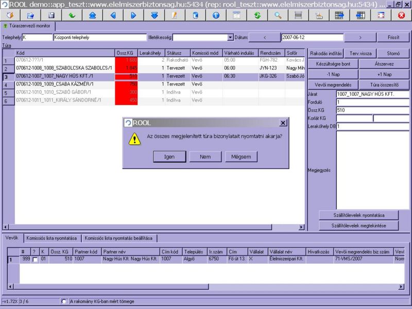Viewport: 412px width, 309px height.
Task: Click the Dátum input field
Action: [x=312, y=38]
